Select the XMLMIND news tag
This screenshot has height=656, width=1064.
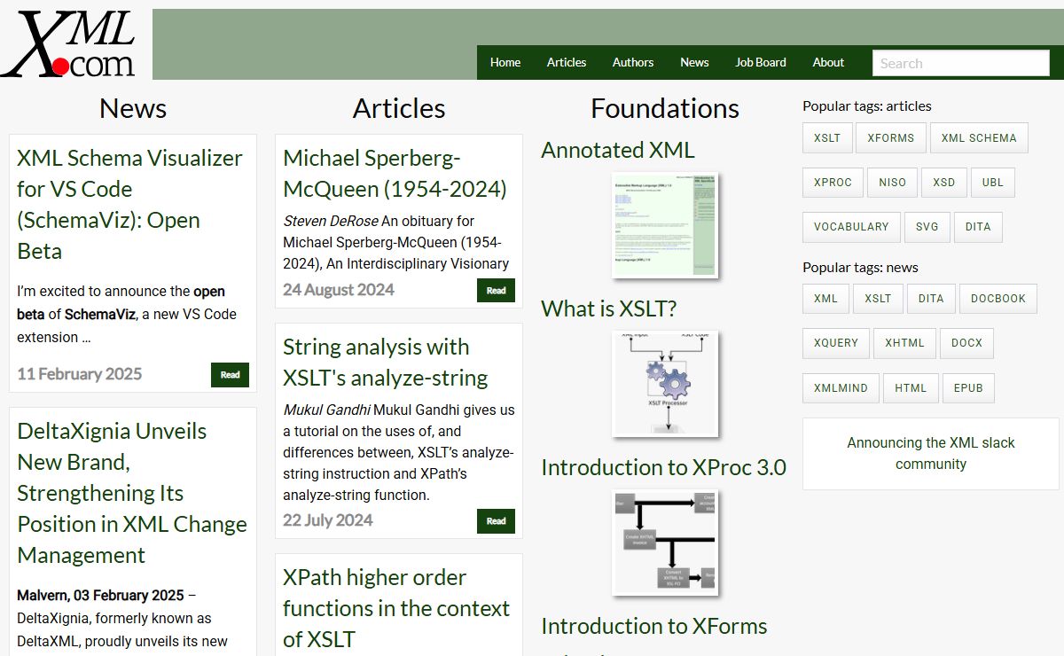tap(841, 388)
